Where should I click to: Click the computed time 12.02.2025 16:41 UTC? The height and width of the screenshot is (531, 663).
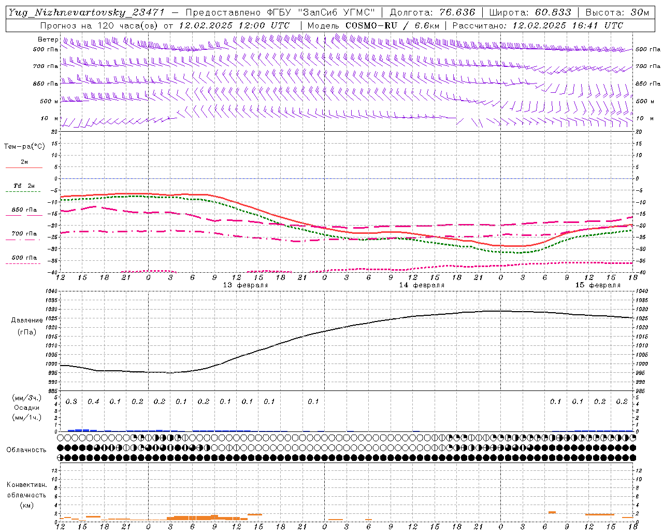(568, 25)
